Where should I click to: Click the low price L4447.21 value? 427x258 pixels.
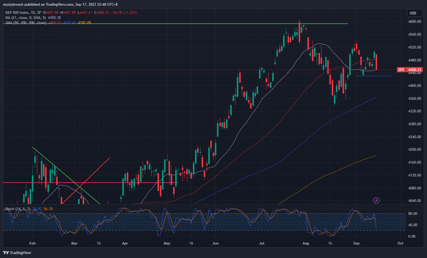85,13
